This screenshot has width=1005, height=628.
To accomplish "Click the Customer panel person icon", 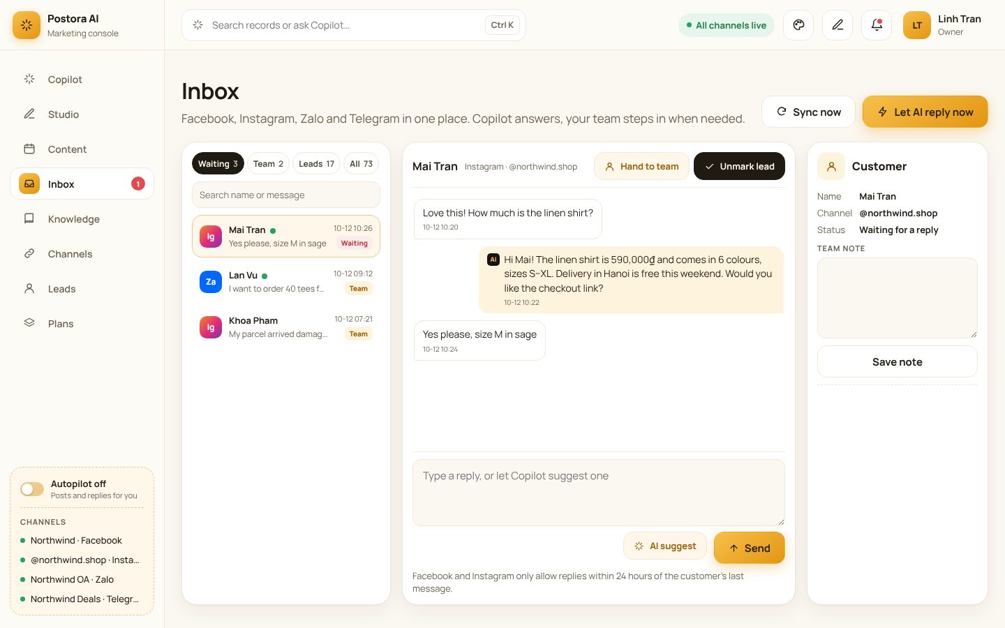I will (x=831, y=166).
